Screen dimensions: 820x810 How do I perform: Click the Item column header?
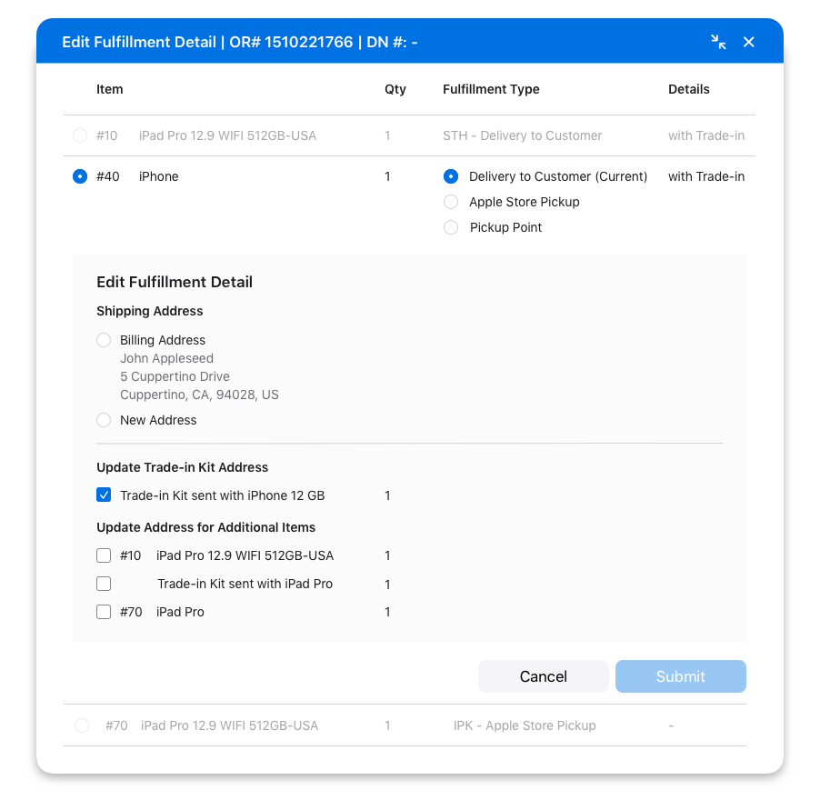click(110, 89)
